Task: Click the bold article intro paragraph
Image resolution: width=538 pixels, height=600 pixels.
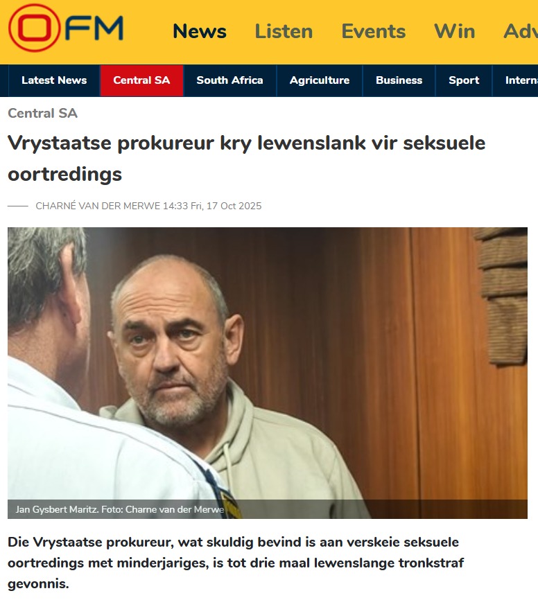Action: [x=236, y=563]
